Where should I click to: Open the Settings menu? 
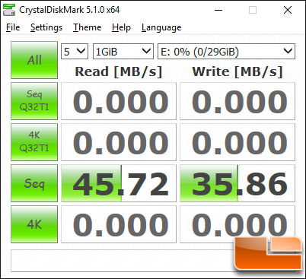tap(46, 27)
